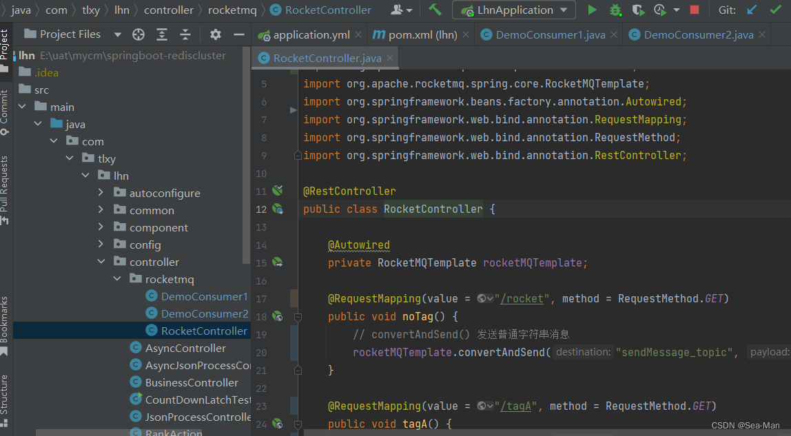Click the Build project hammer icon
Image resolution: width=791 pixels, height=436 pixels.
435,10
